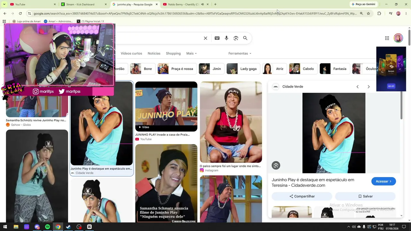Viewport: 411px width, 231px height.
Task: Open Spotify from the taskbar
Action: pyautogui.click(x=48, y=227)
